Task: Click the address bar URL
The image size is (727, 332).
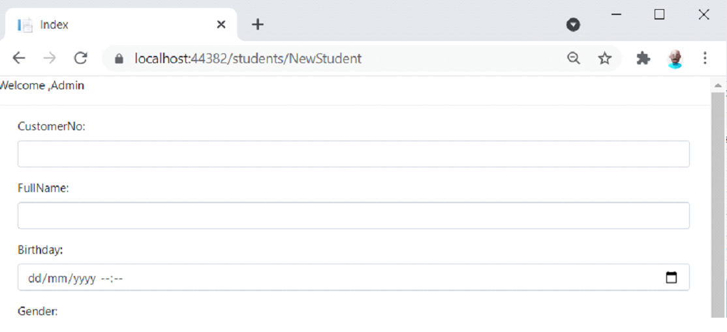Action: pos(247,59)
